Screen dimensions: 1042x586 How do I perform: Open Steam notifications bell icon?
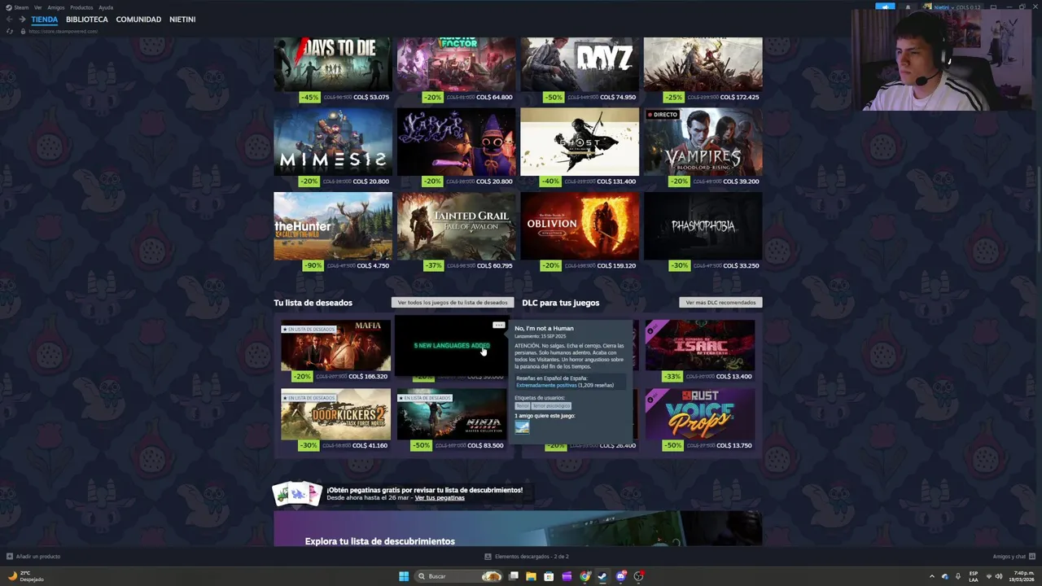click(908, 7)
